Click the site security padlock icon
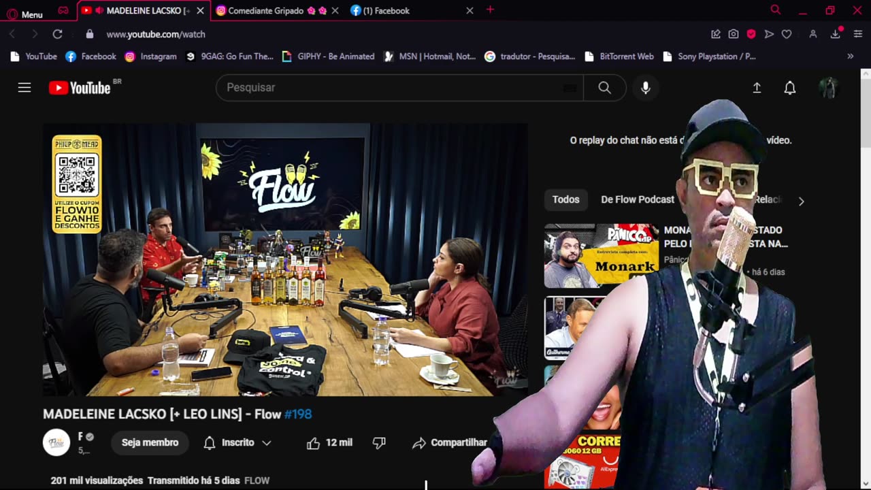The width and height of the screenshot is (871, 490). click(90, 34)
